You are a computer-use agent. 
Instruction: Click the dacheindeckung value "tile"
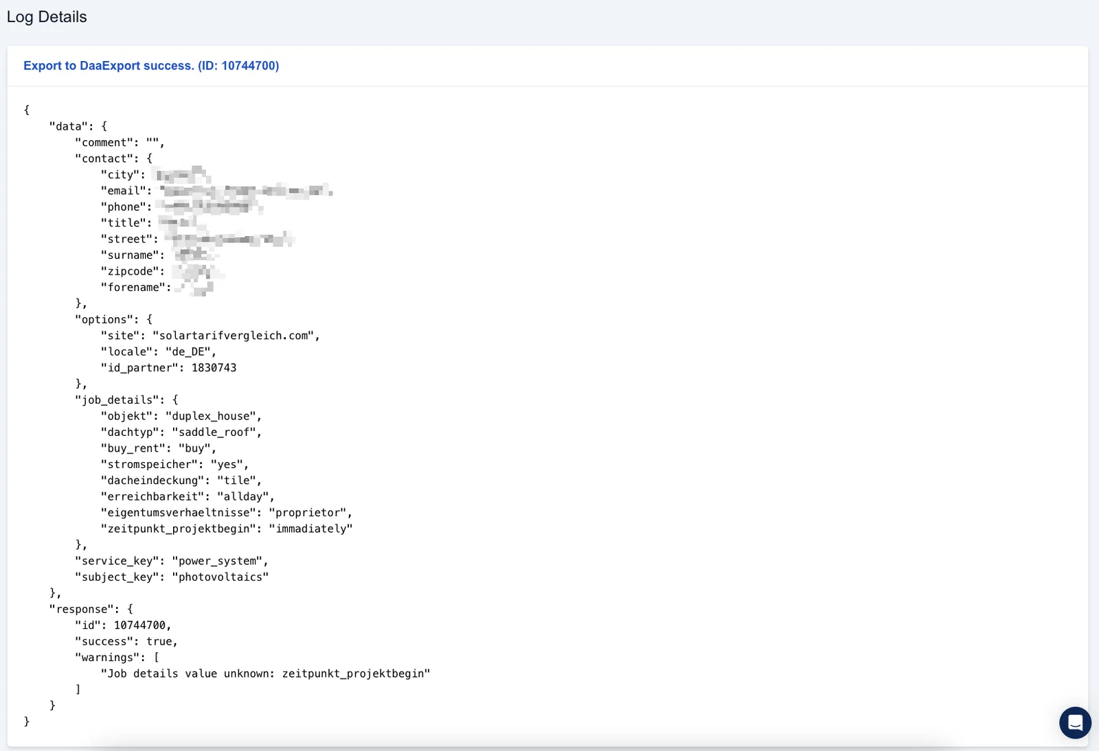point(237,481)
